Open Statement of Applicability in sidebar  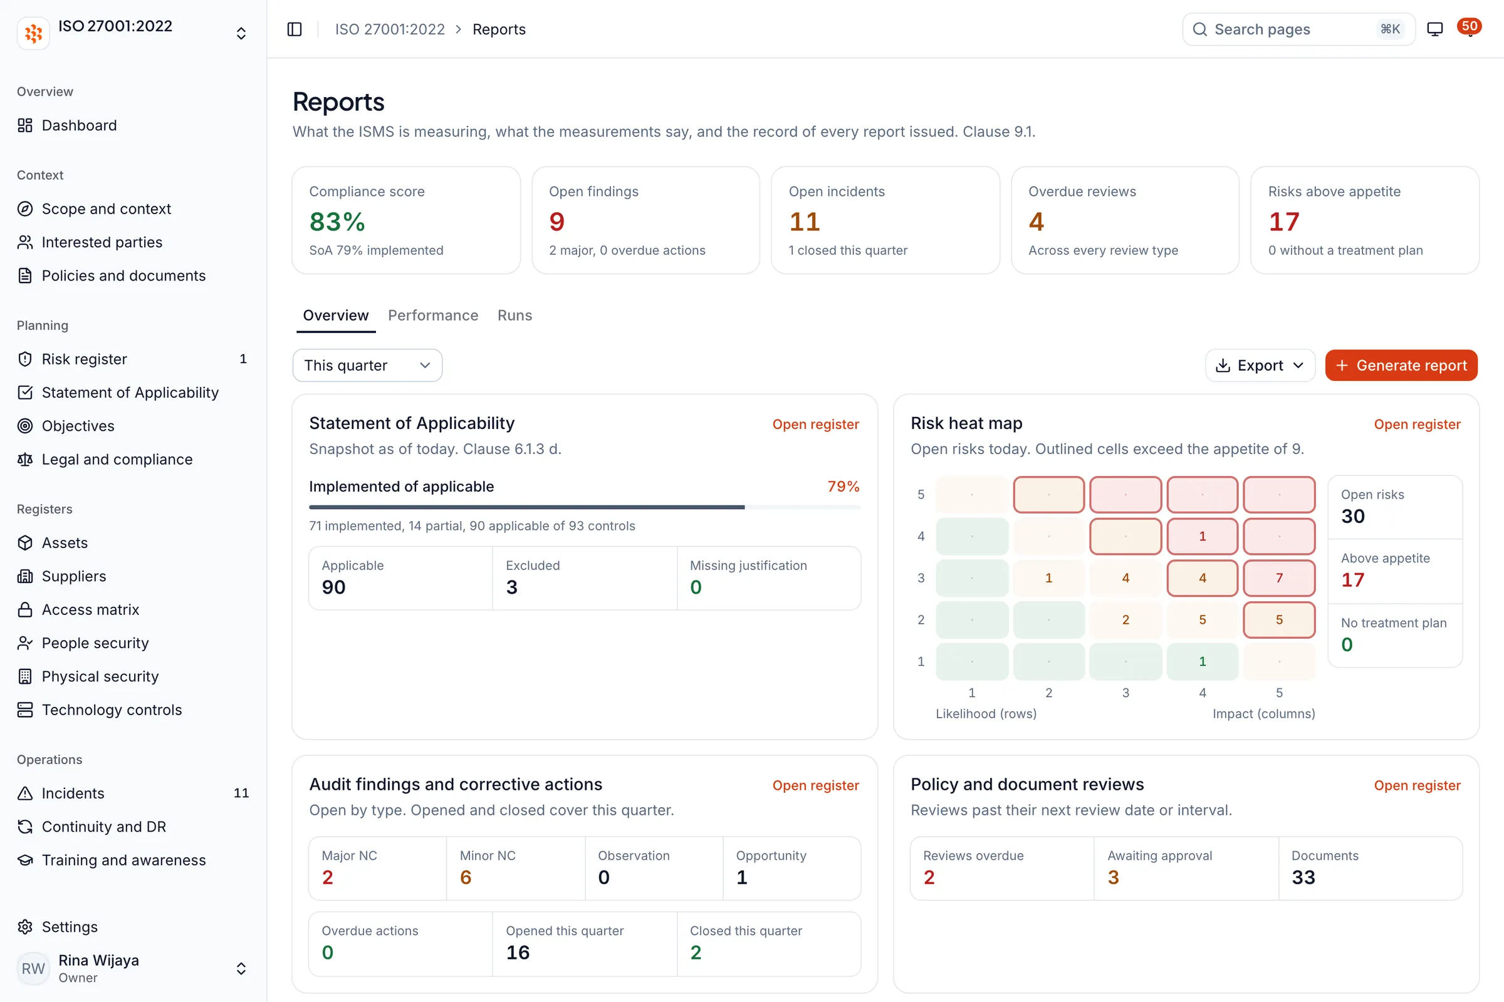pyautogui.click(x=133, y=393)
